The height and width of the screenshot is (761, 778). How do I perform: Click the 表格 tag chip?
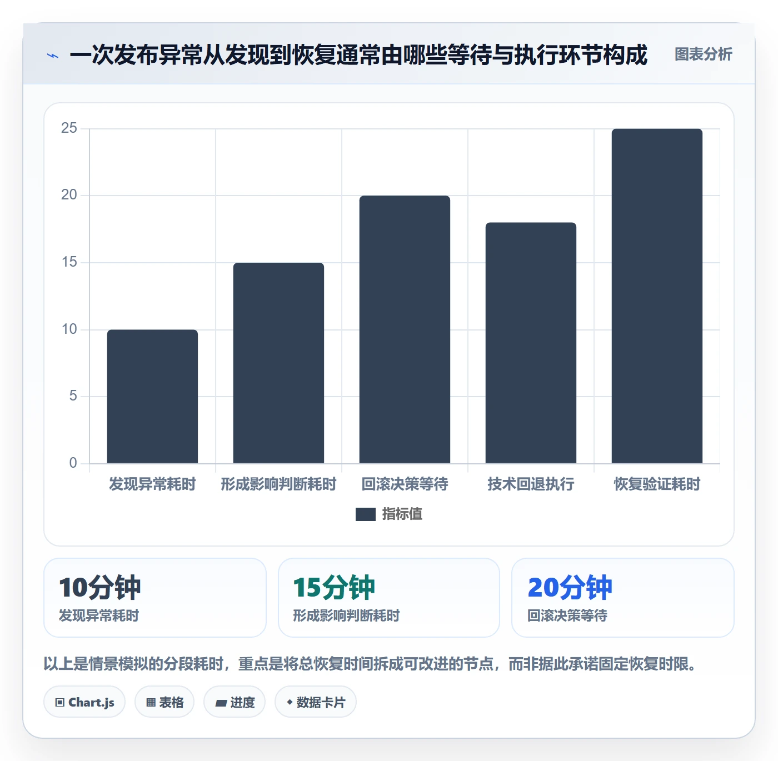pyautogui.click(x=164, y=702)
